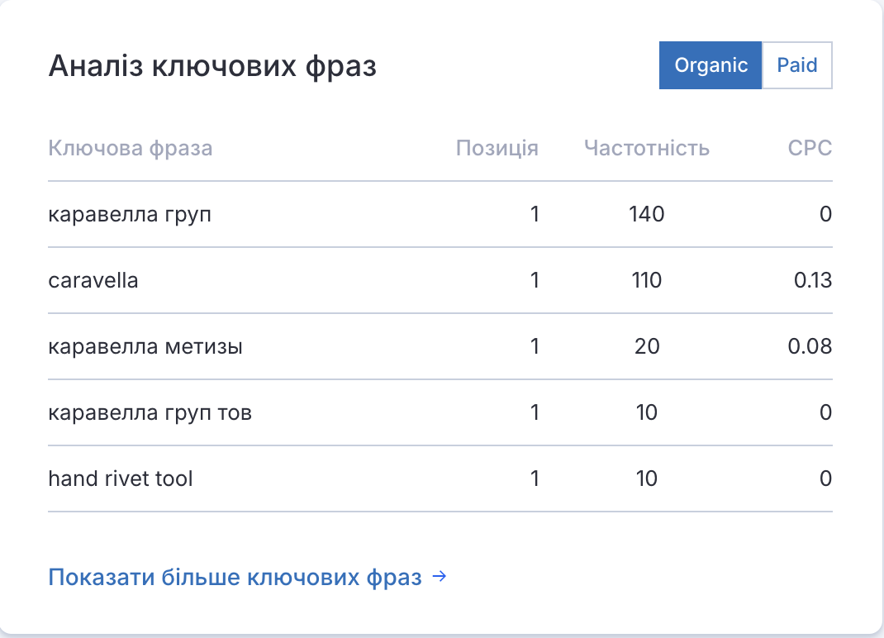Click position 1 in 'caravella' row
The width and height of the screenshot is (884, 638).
tap(535, 280)
